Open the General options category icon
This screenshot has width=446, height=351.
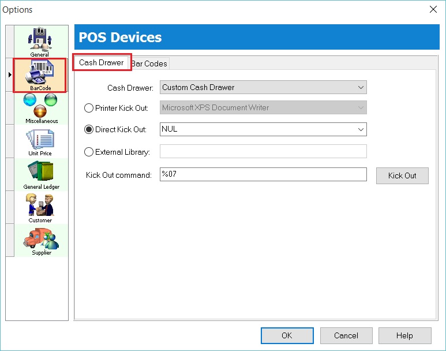click(40, 40)
